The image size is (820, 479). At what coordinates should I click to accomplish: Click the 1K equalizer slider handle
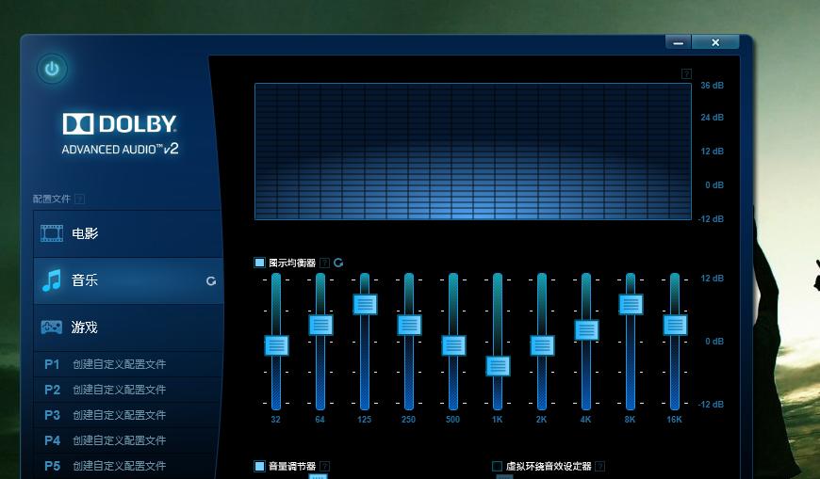pos(498,366)
